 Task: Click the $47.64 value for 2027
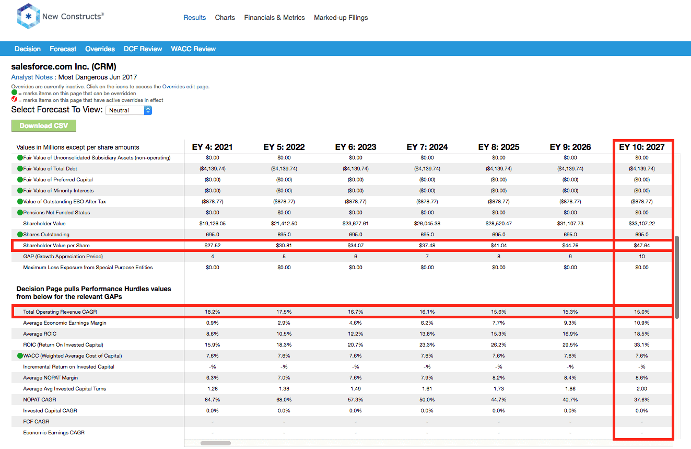[642, 246]
